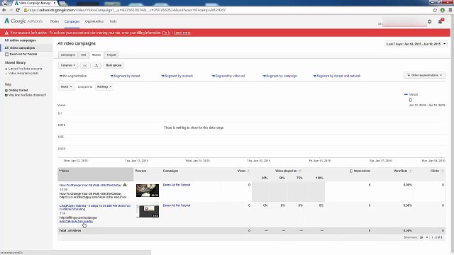
Task: Click the Clicks column help icon
Action: point(442,171)
